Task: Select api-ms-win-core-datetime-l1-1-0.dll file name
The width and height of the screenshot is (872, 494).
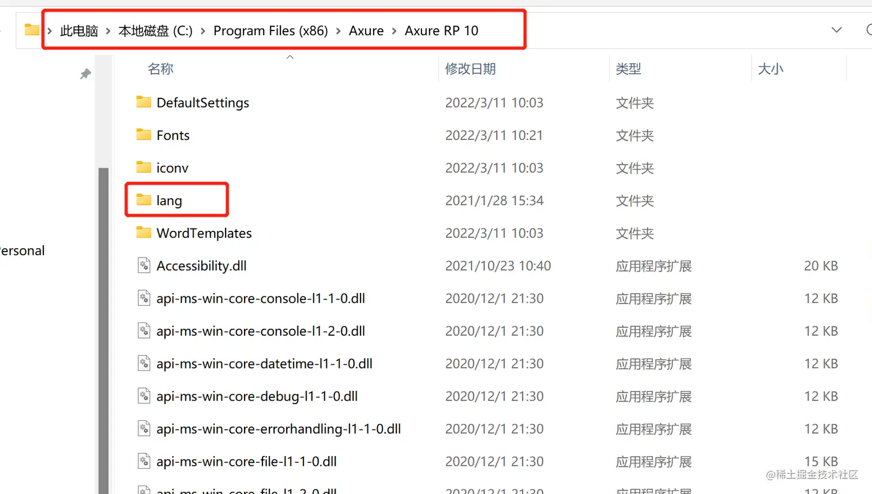Action: (264, 364)
